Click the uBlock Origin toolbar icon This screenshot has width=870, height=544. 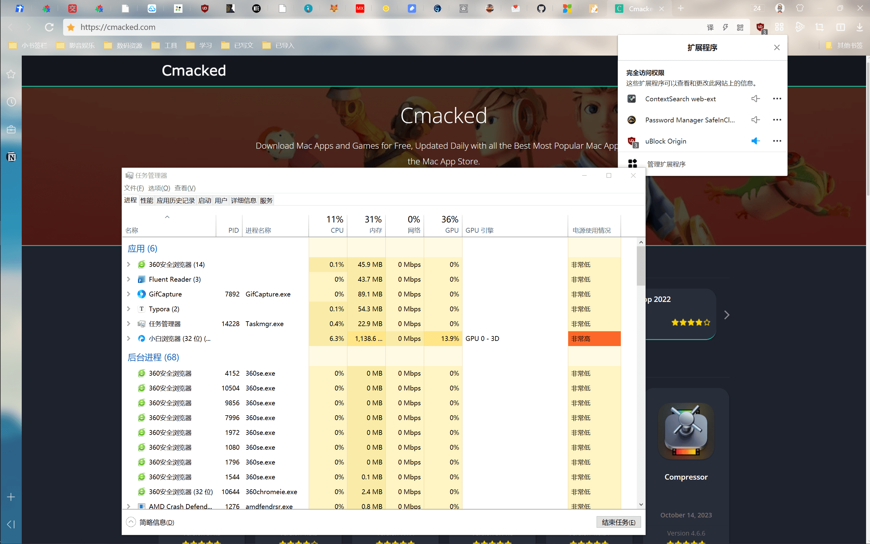(760, 27)
